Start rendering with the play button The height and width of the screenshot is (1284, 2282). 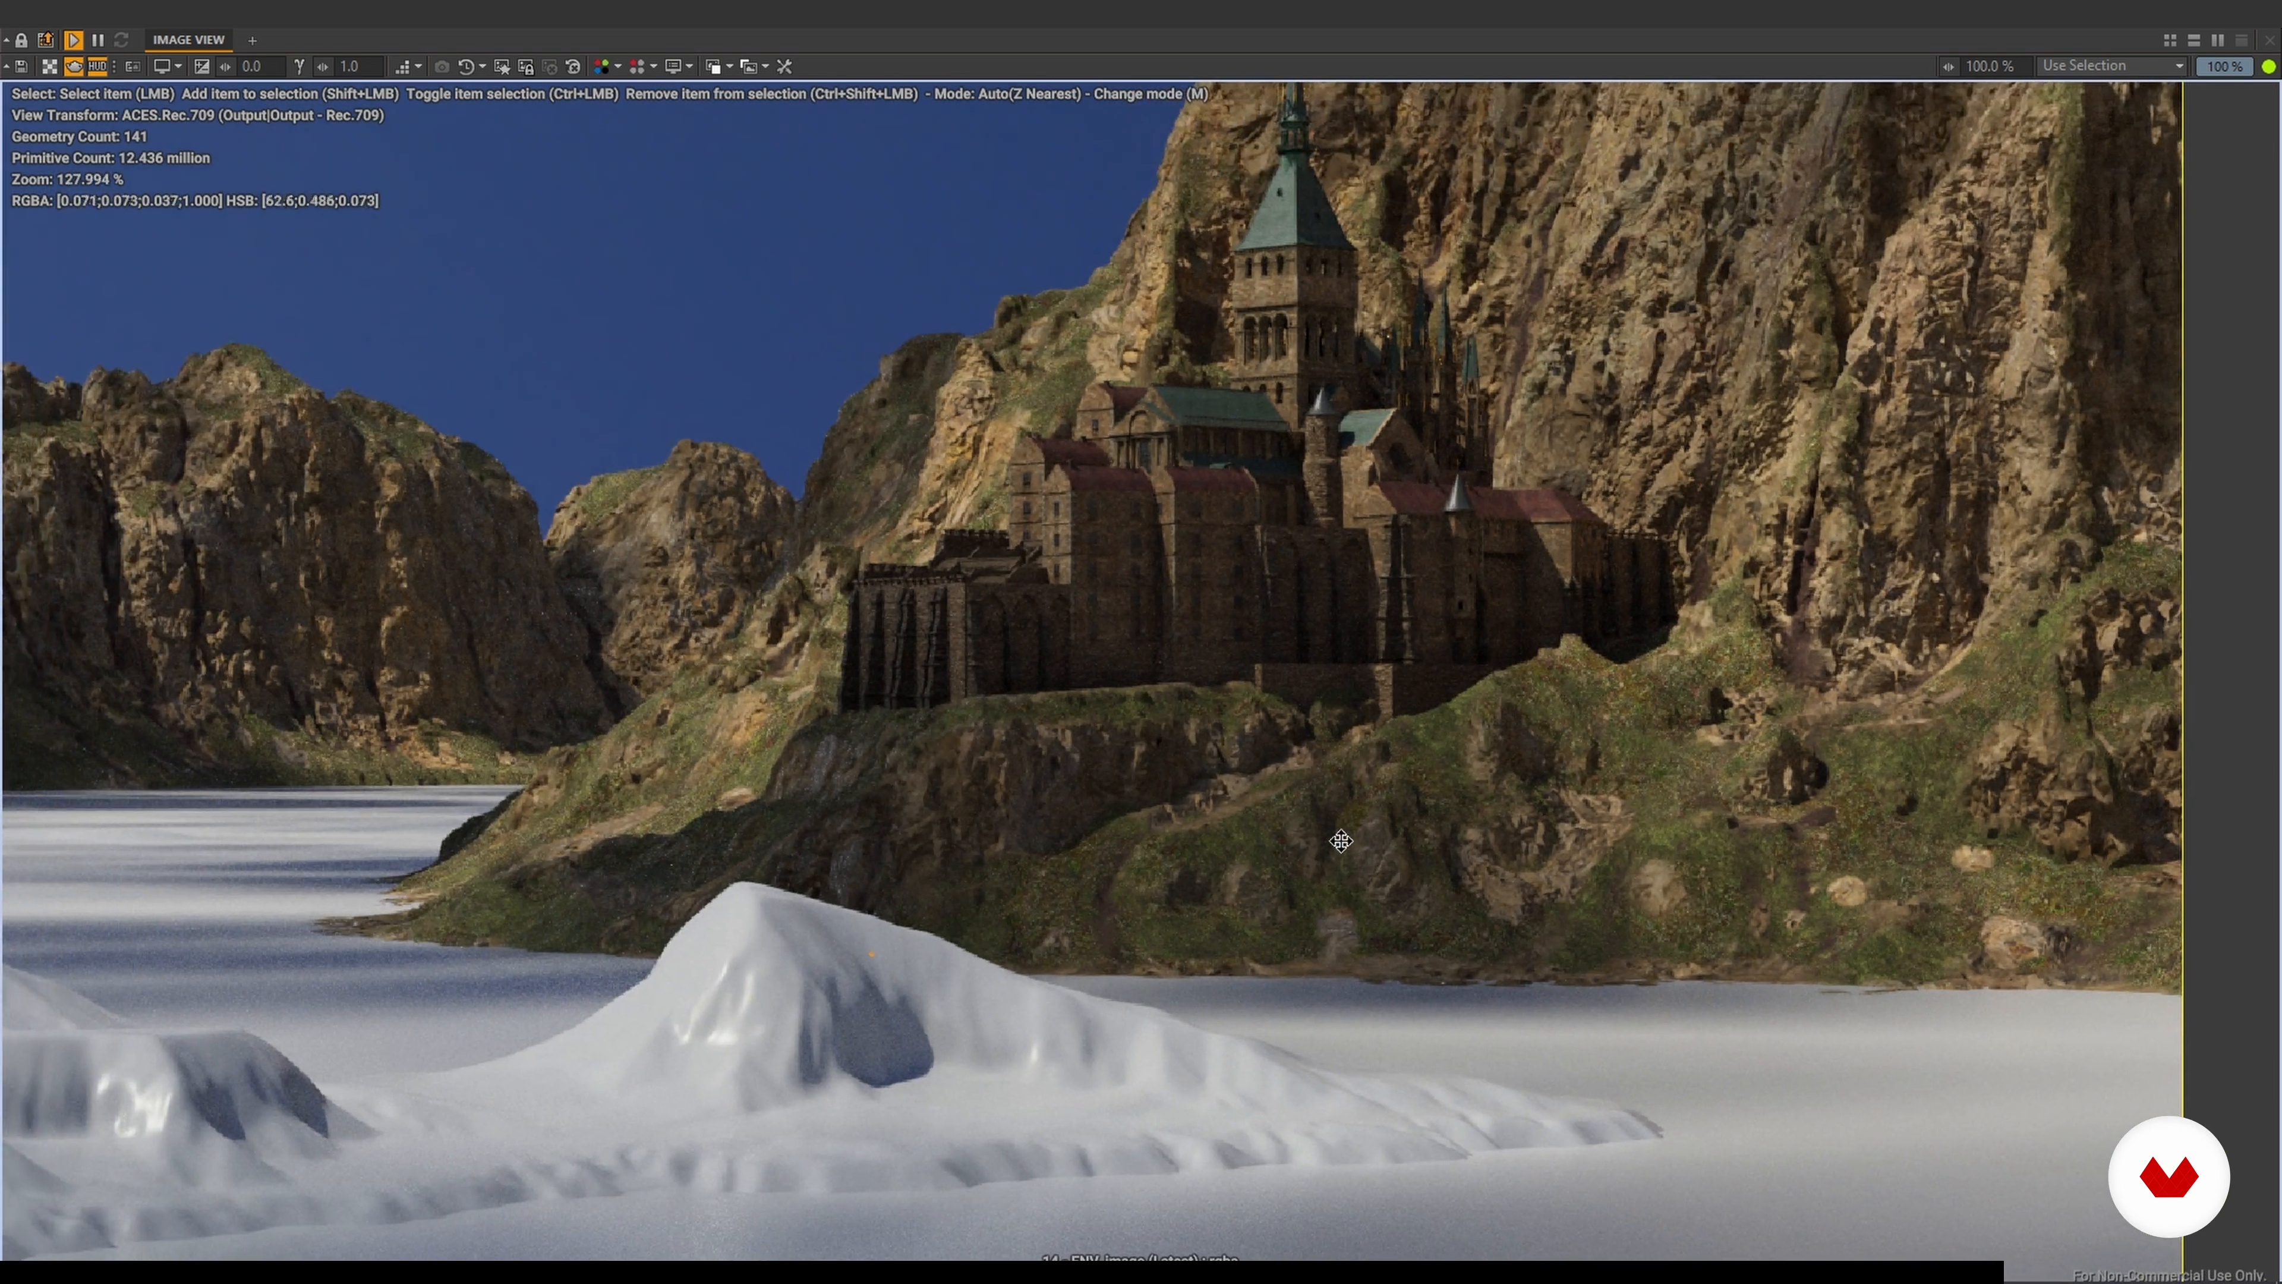(74, 40)
